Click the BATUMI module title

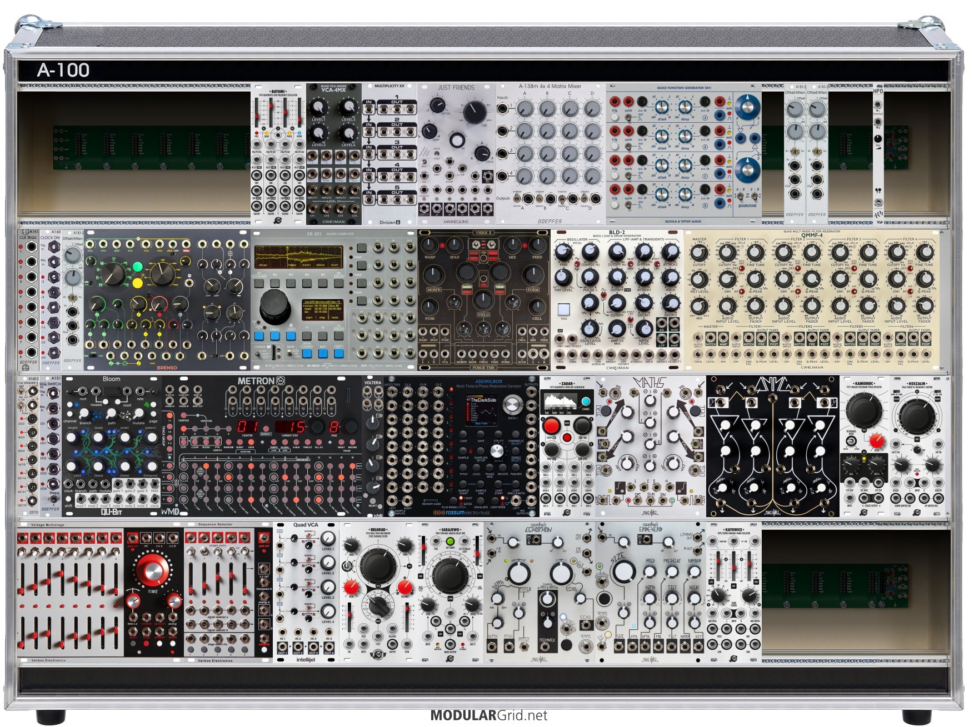pyautogui.click(x=278, y=91)
